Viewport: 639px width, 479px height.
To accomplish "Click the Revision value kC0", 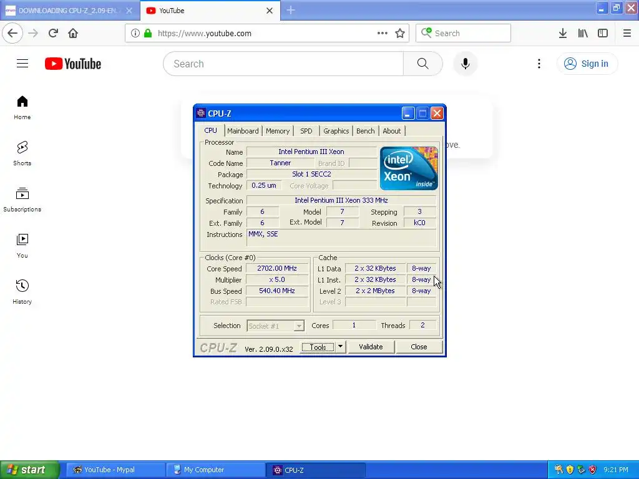I will coord(420,223).
